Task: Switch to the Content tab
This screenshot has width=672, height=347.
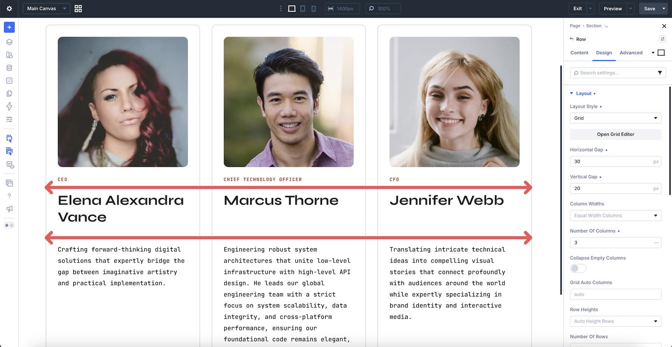Action: click(x=579, y=53)
